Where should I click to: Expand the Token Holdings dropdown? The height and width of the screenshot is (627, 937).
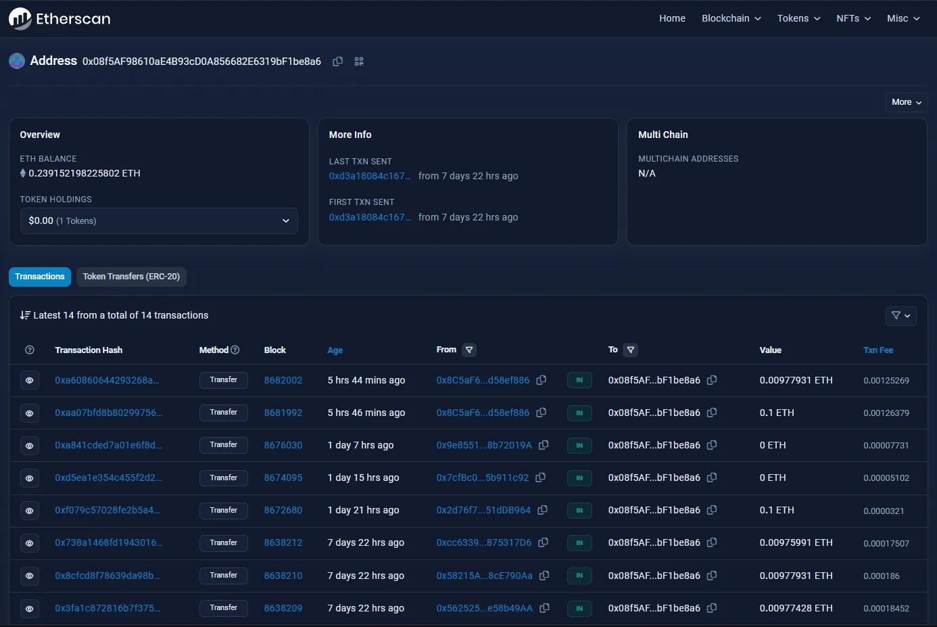159,220
